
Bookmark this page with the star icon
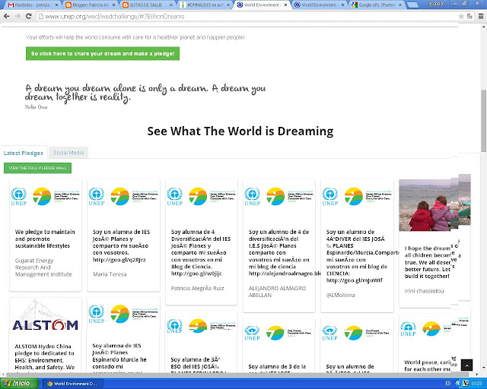coord(461,16)
